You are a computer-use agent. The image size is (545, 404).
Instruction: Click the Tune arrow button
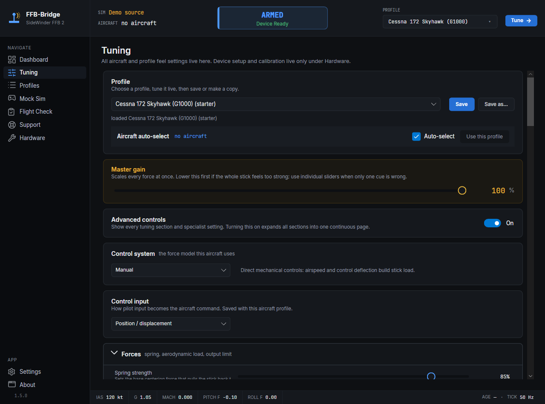(521, 20)
